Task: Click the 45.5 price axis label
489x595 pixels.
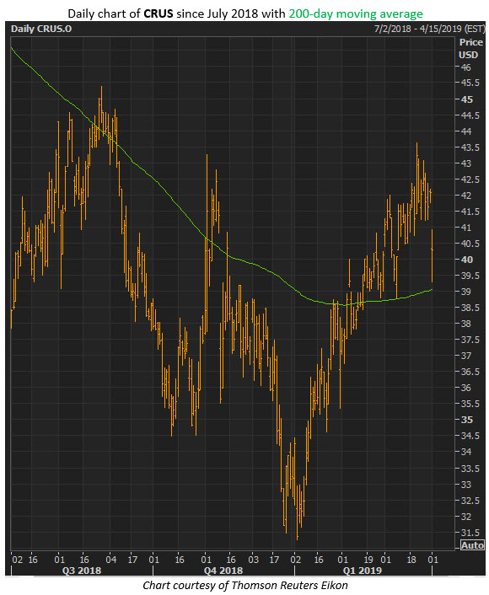Action: coord(470,83)
